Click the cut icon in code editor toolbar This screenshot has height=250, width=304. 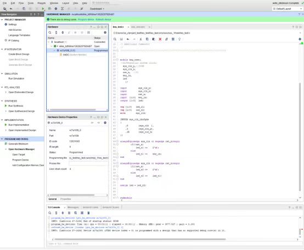[x=141, y=39]
